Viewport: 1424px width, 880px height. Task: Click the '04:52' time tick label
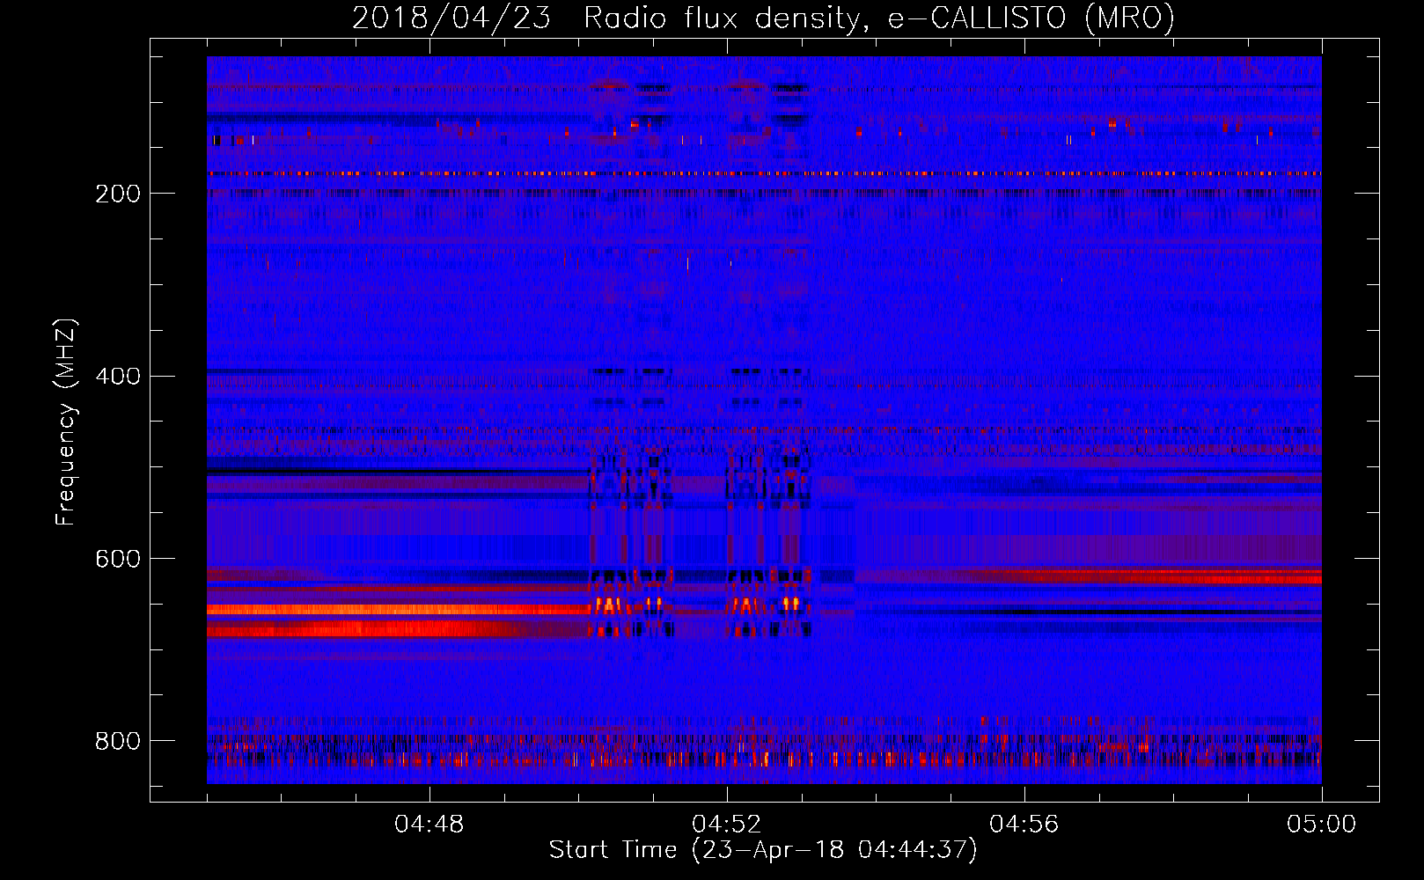tap(727, 825)
